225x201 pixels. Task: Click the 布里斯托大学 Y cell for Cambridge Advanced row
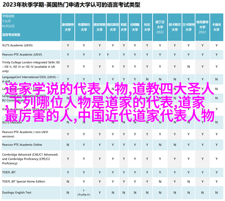coord(84,159)
